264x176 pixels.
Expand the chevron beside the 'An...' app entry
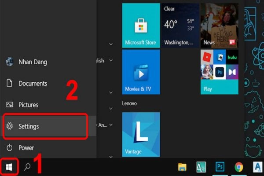point(111,125)
